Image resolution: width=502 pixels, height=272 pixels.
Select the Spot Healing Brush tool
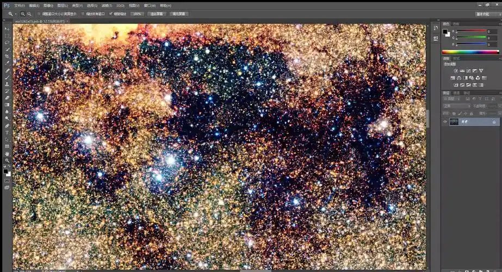[7, 71]
